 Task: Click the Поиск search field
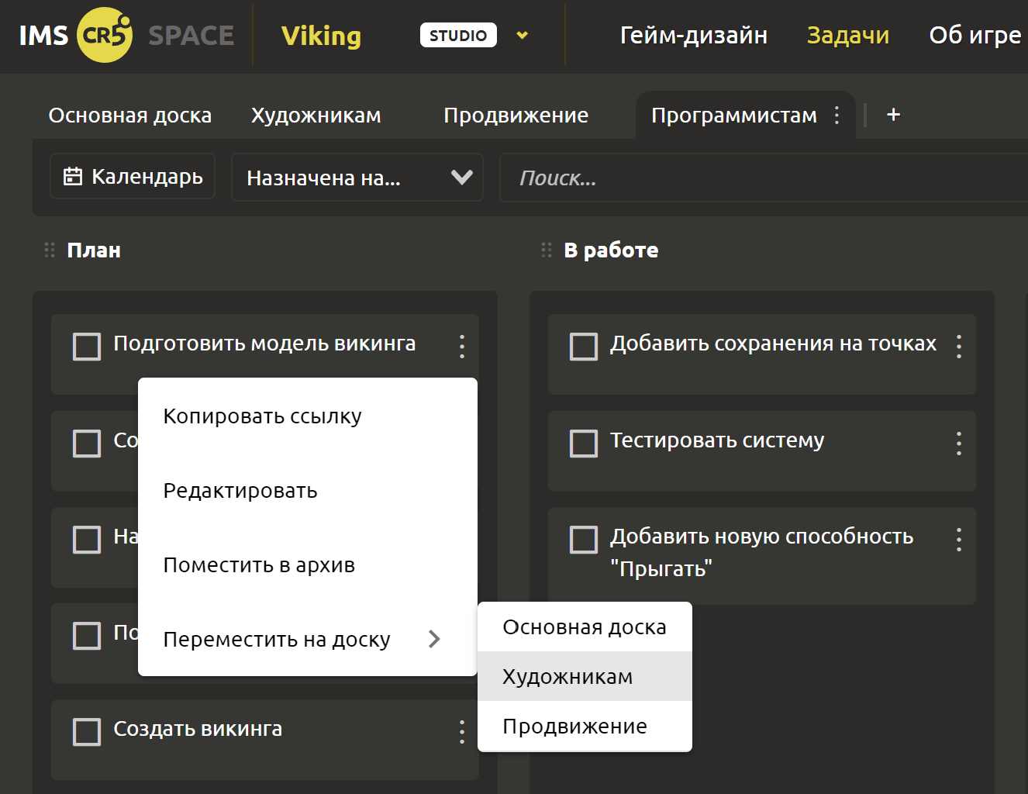[x=764, y=178]
